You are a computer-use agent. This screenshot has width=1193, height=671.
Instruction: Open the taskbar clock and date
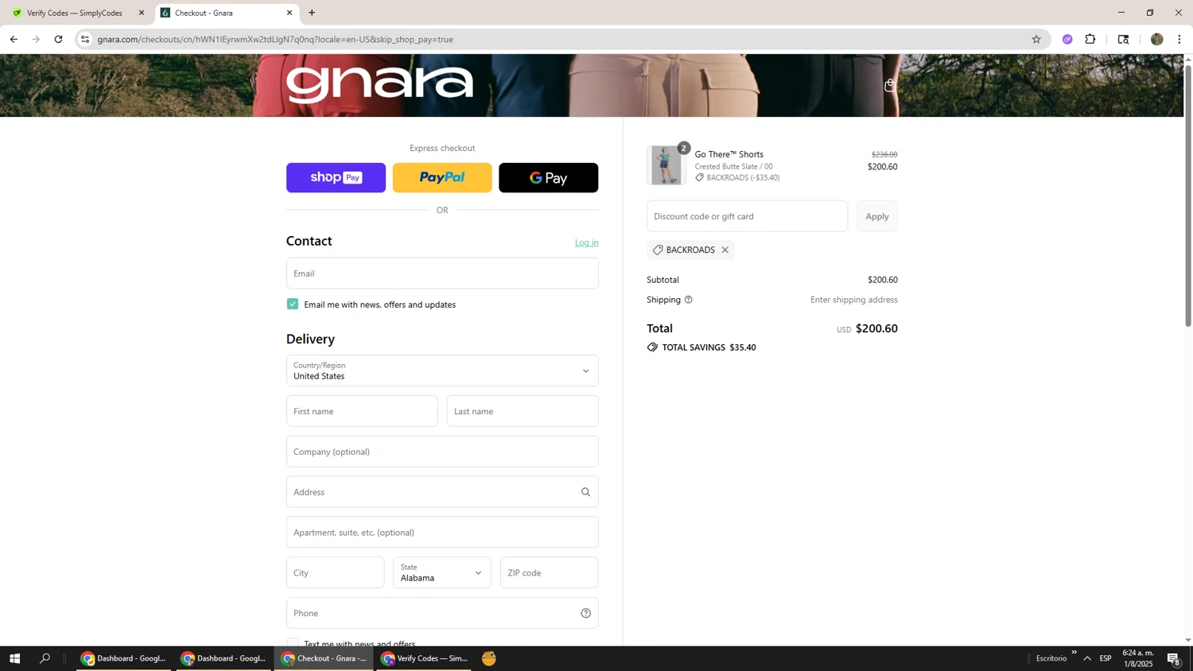click(1137, 658)
